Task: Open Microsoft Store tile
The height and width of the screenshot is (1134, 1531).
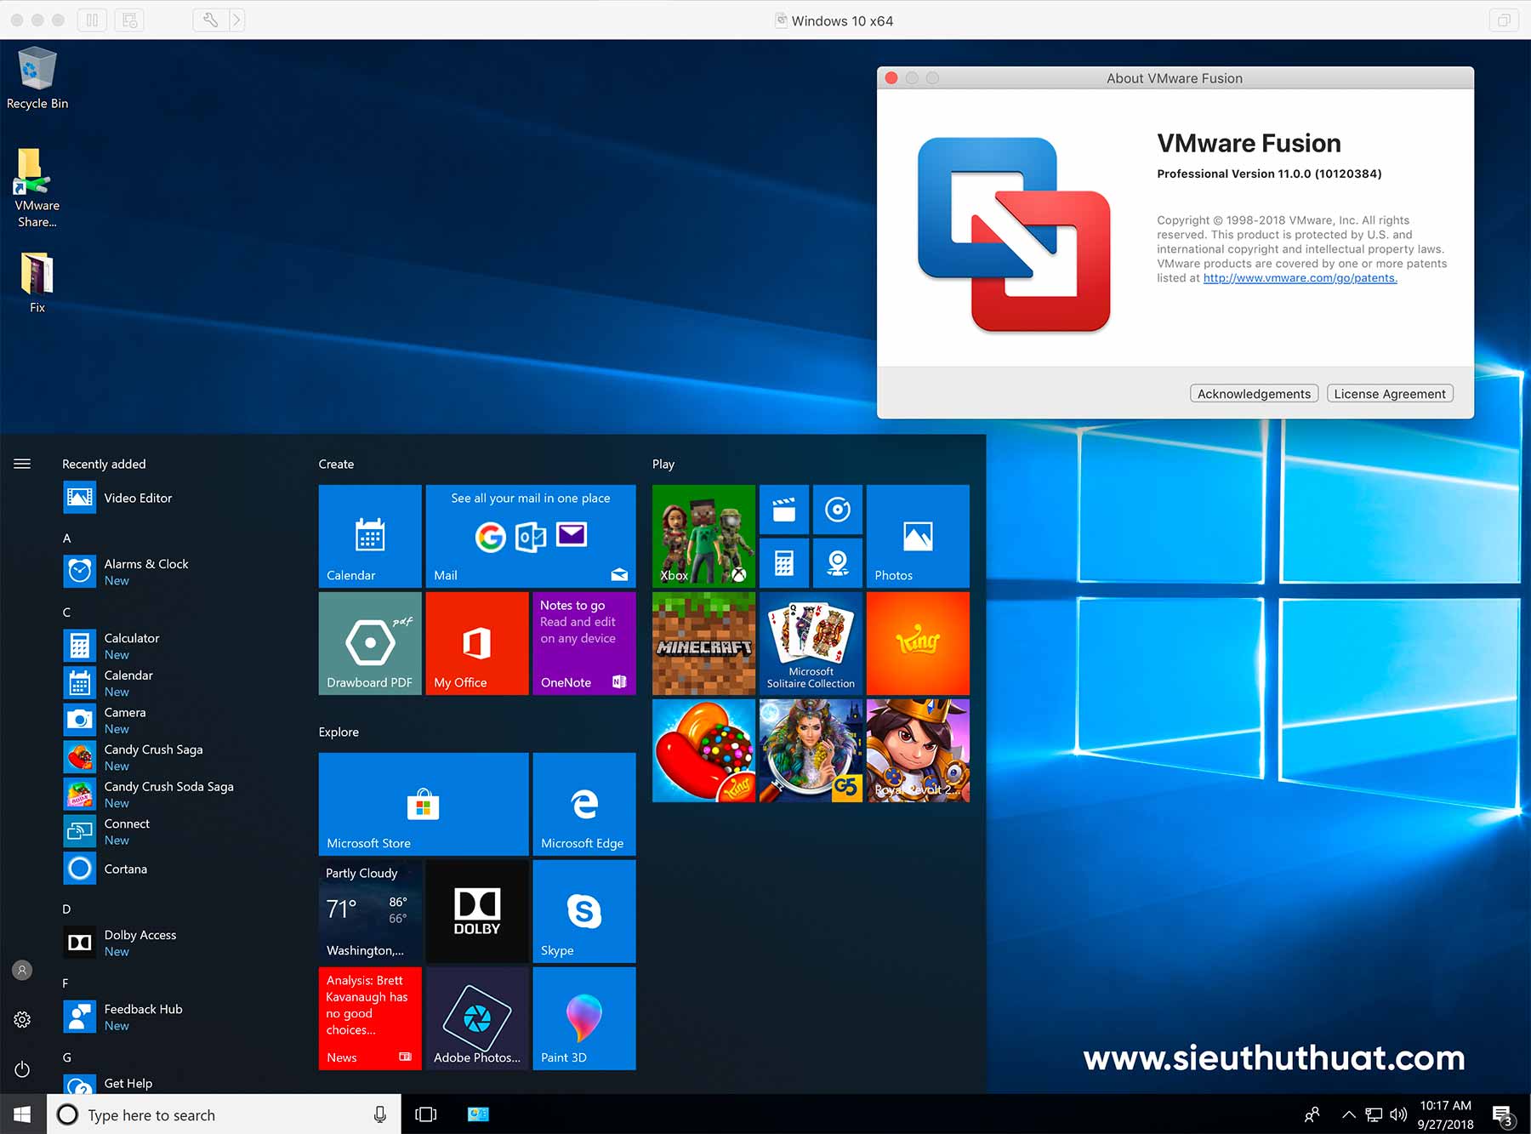Action: pyautogui.click(x=424, y=804)
